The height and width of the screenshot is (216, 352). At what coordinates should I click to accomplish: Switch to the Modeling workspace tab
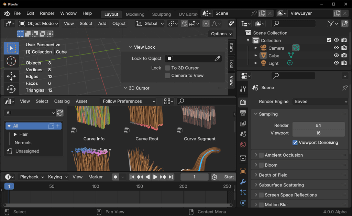click(x=135, y=14)
